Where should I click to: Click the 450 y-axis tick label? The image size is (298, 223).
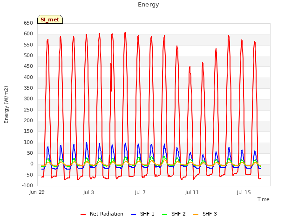pyautogui.click(x=28, y=66)
